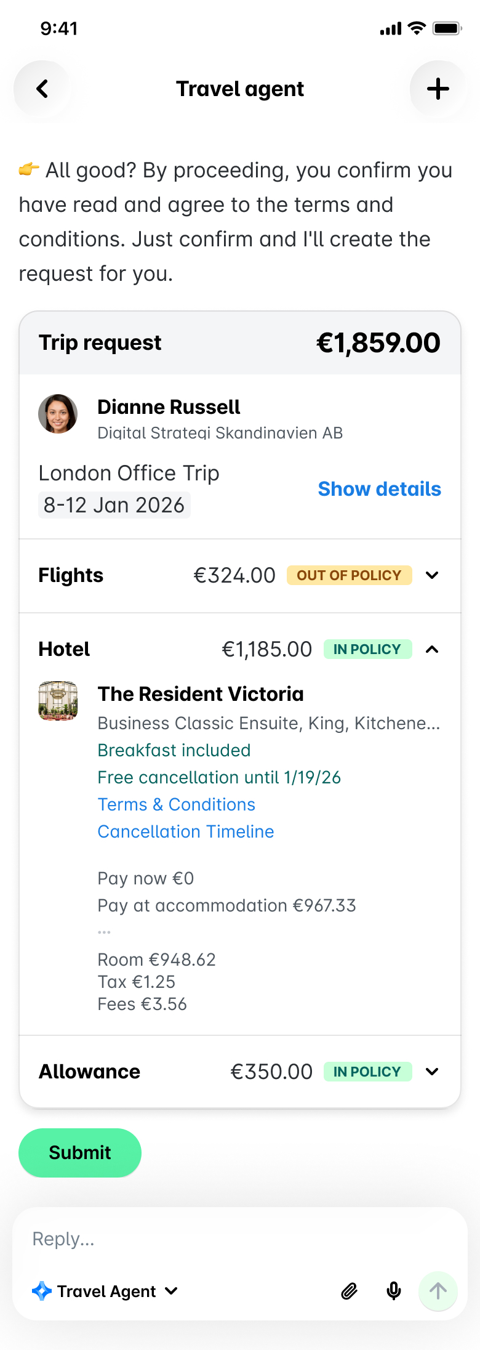The image size is (480, 1350).
Task: Show details for London Office Trip
Action: [x=379, y=489]
